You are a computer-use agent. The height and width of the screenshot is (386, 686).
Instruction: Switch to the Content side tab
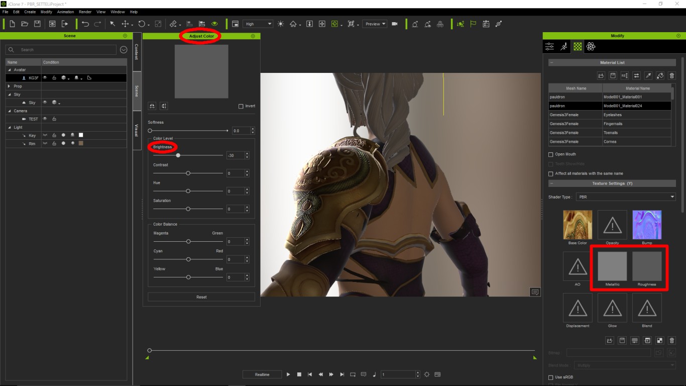[137, 51]
